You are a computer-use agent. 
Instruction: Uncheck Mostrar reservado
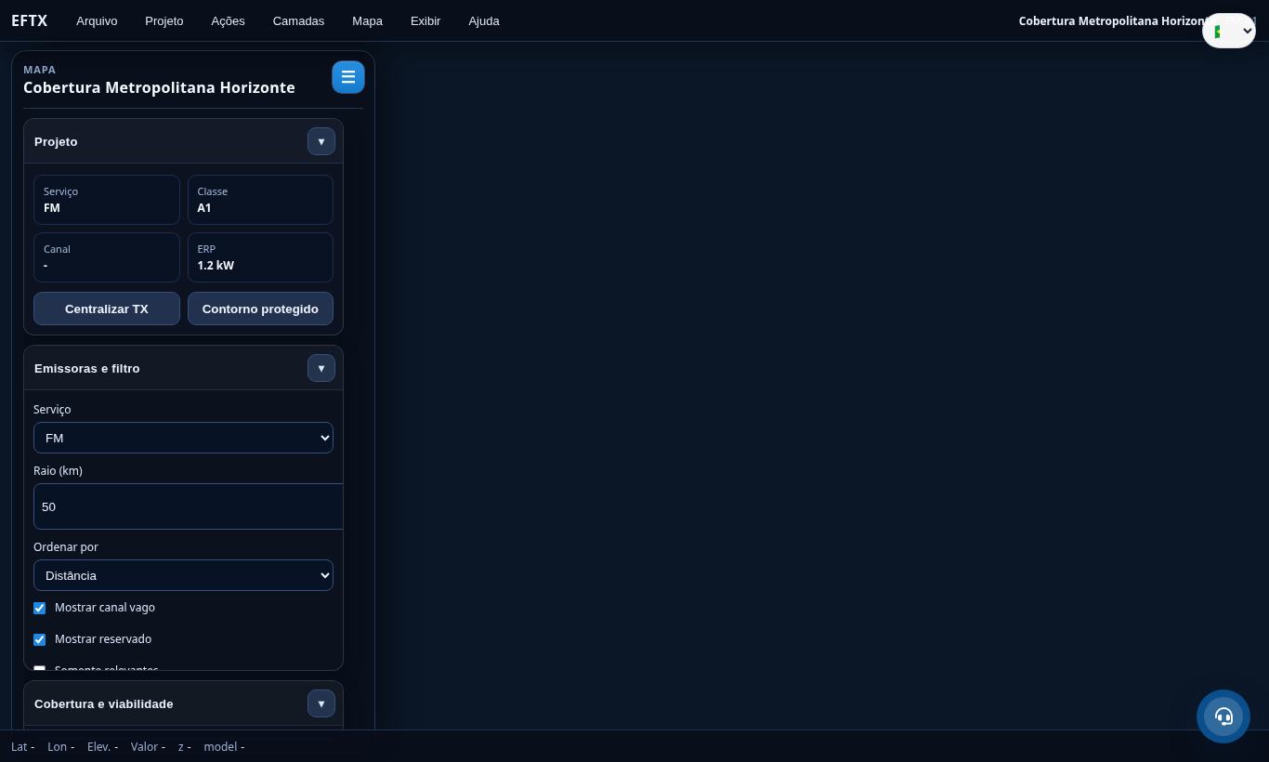coord(40,639)
